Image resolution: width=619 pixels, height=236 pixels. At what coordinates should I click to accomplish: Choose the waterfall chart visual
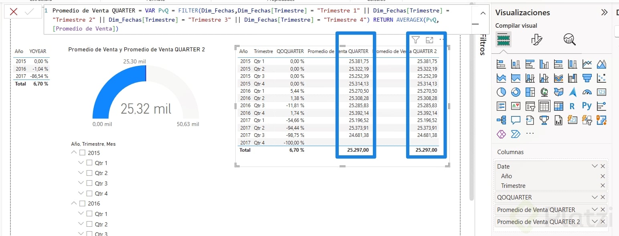pos(572,78)
